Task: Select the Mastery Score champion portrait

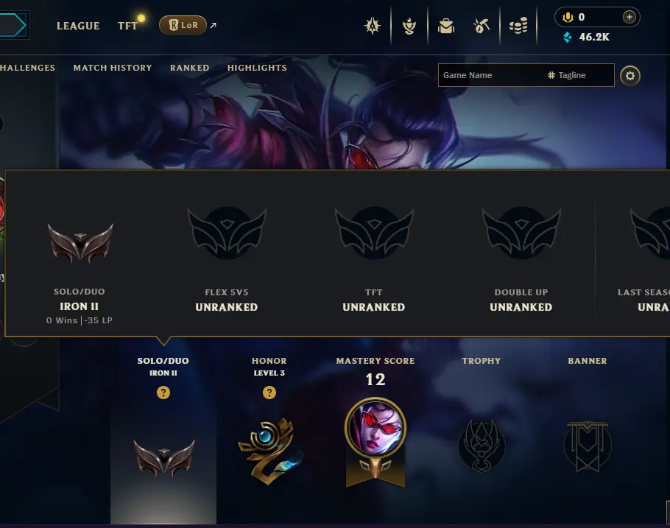Action: tap(375, 428)
